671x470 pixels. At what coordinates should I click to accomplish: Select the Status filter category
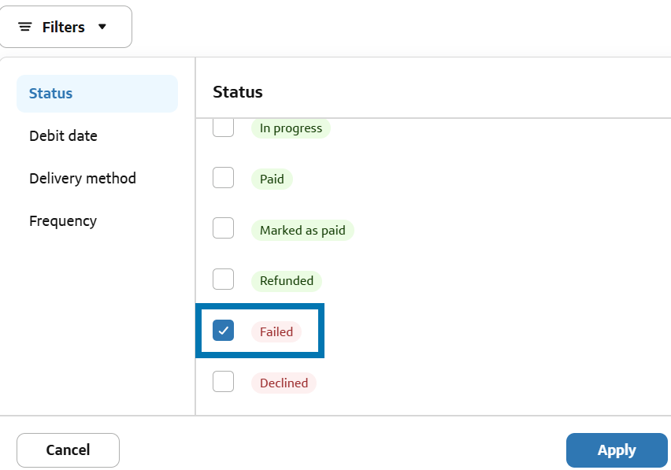pos(50,94)
